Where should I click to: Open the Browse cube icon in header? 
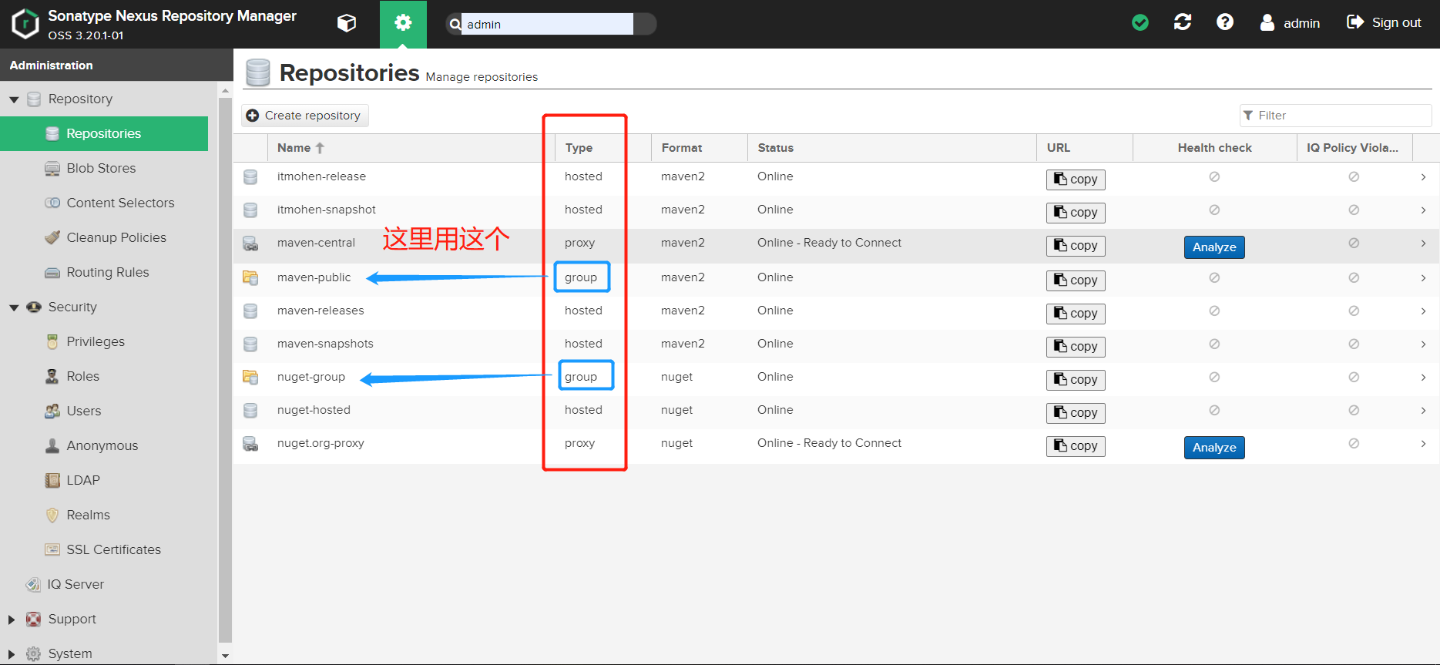tap(347, 23)
